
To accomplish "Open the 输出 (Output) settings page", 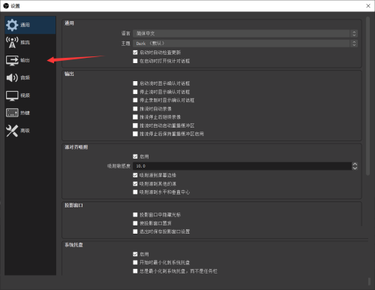I will (30, 60).
